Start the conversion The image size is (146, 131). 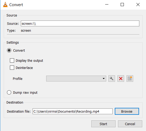point(103,124)
